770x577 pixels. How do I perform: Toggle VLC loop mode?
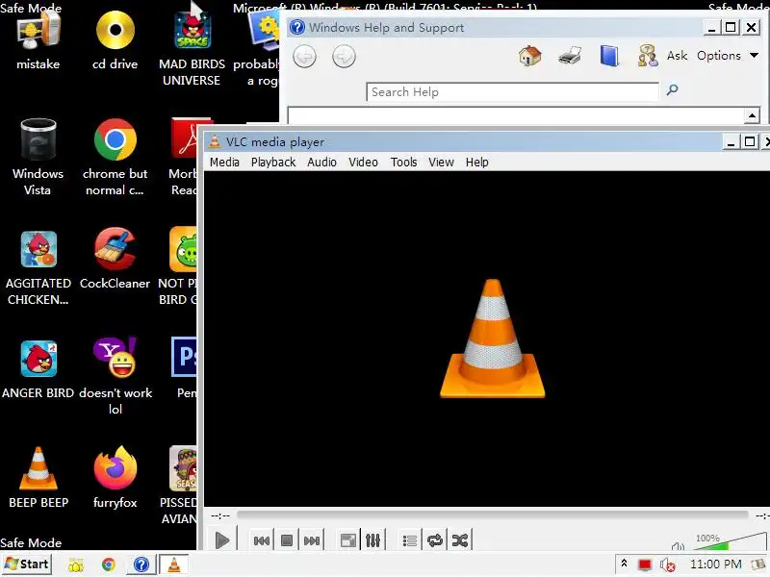[435, 540]
